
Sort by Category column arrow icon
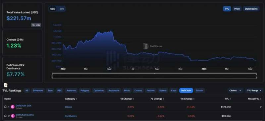pyautogui.click(x=77, y=99)
